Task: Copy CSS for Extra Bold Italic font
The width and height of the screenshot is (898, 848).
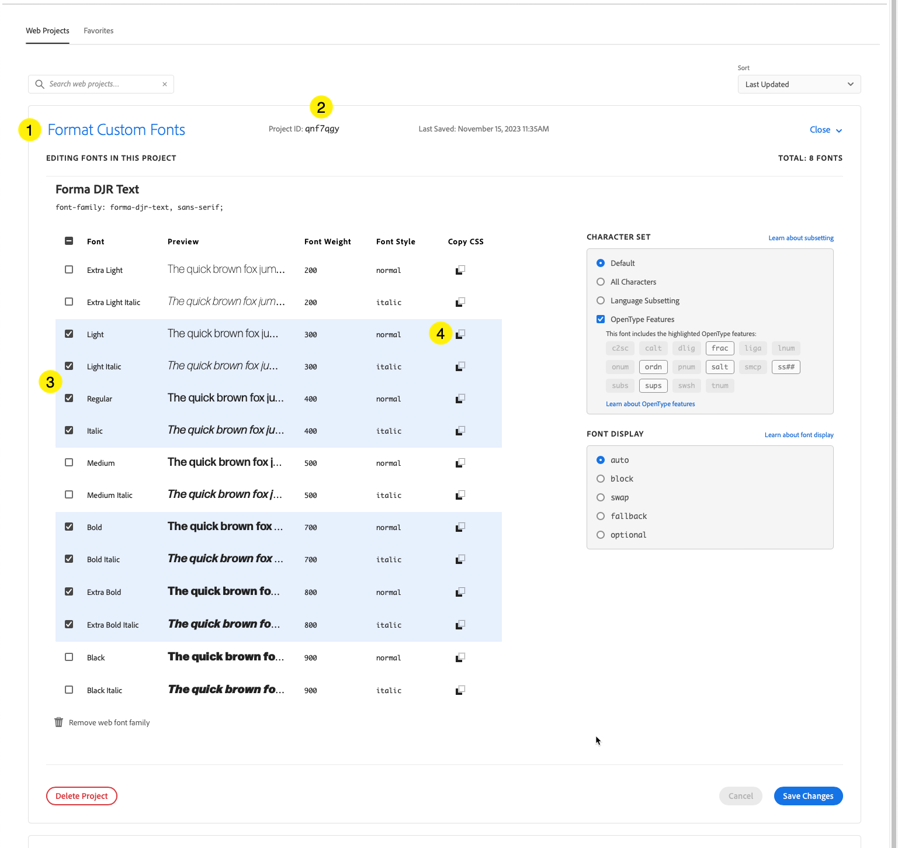Action: [x=460, y=625]
